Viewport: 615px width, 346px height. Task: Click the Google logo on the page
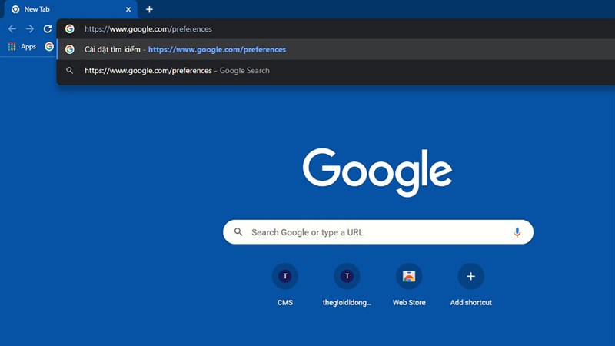click(x=377, y=171)
